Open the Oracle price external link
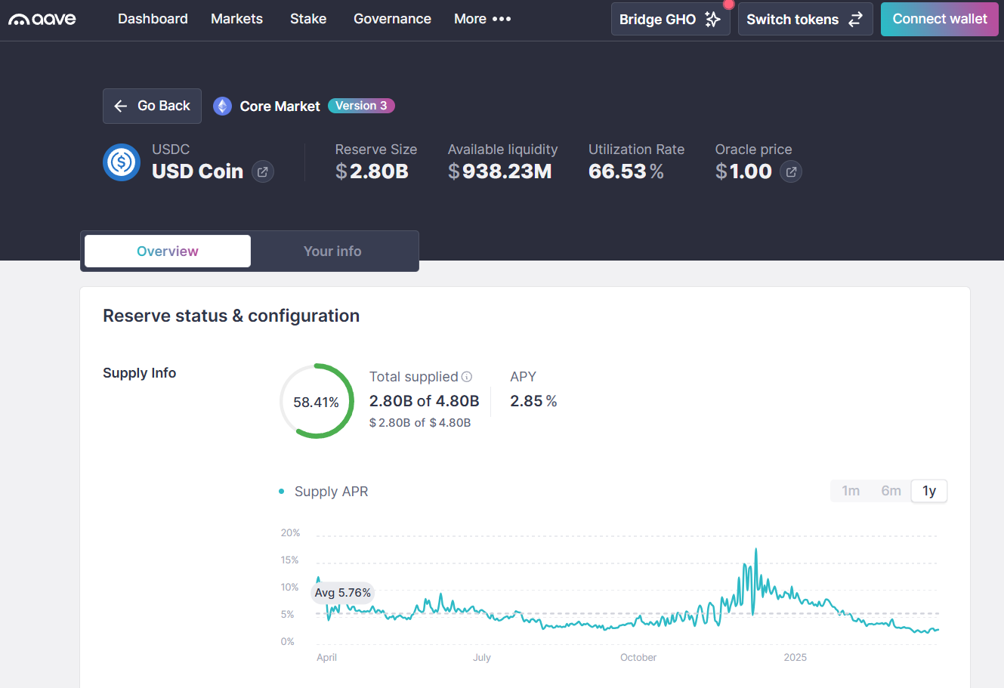The image size is (1004, 688). (791, 172)
